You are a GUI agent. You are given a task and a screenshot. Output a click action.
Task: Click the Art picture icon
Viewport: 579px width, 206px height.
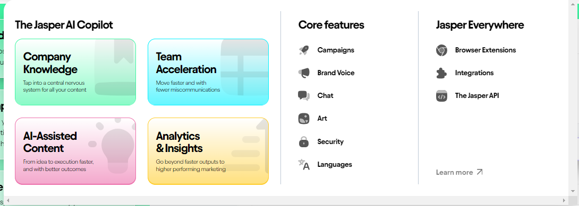point(303,119)
